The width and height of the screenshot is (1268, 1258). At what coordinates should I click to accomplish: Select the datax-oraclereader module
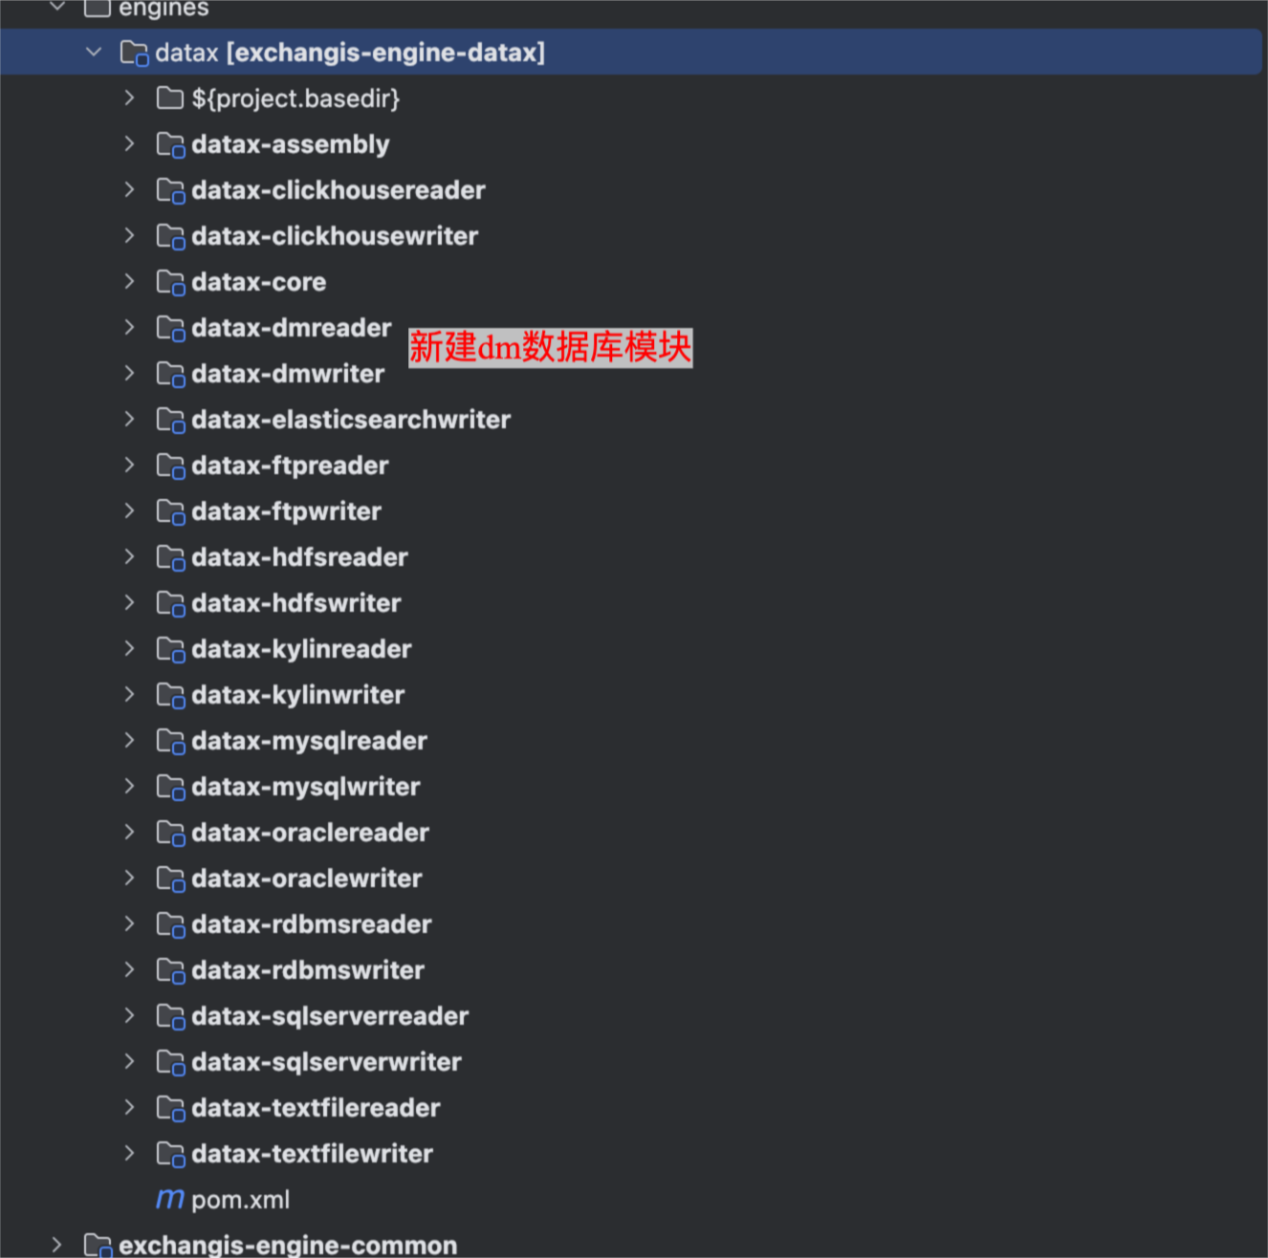pyautogui.click(x=310, y=833)
